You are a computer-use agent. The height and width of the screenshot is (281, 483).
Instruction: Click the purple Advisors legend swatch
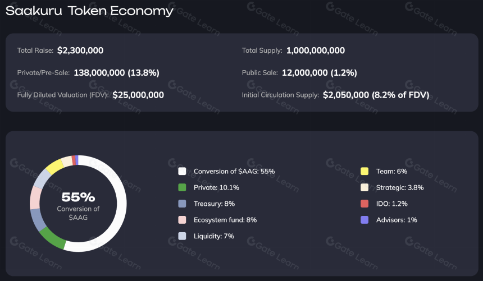coord(364,220)
